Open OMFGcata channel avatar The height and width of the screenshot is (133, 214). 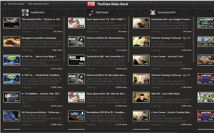(x=91, y=13)
